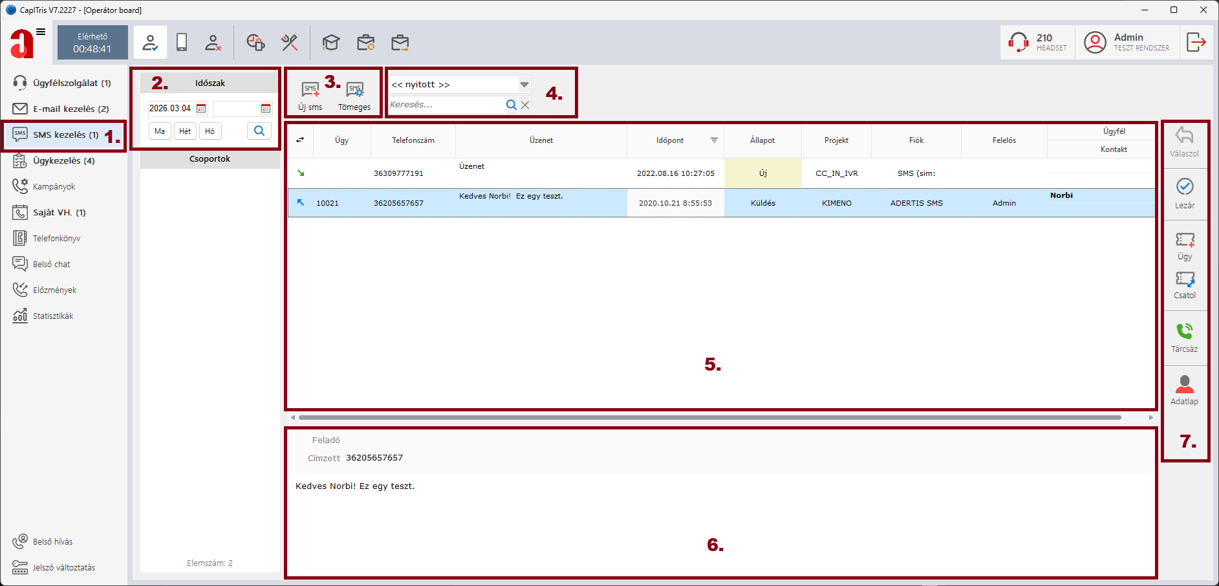Click the Jelszó változtatás link

[x=63, y=567]
